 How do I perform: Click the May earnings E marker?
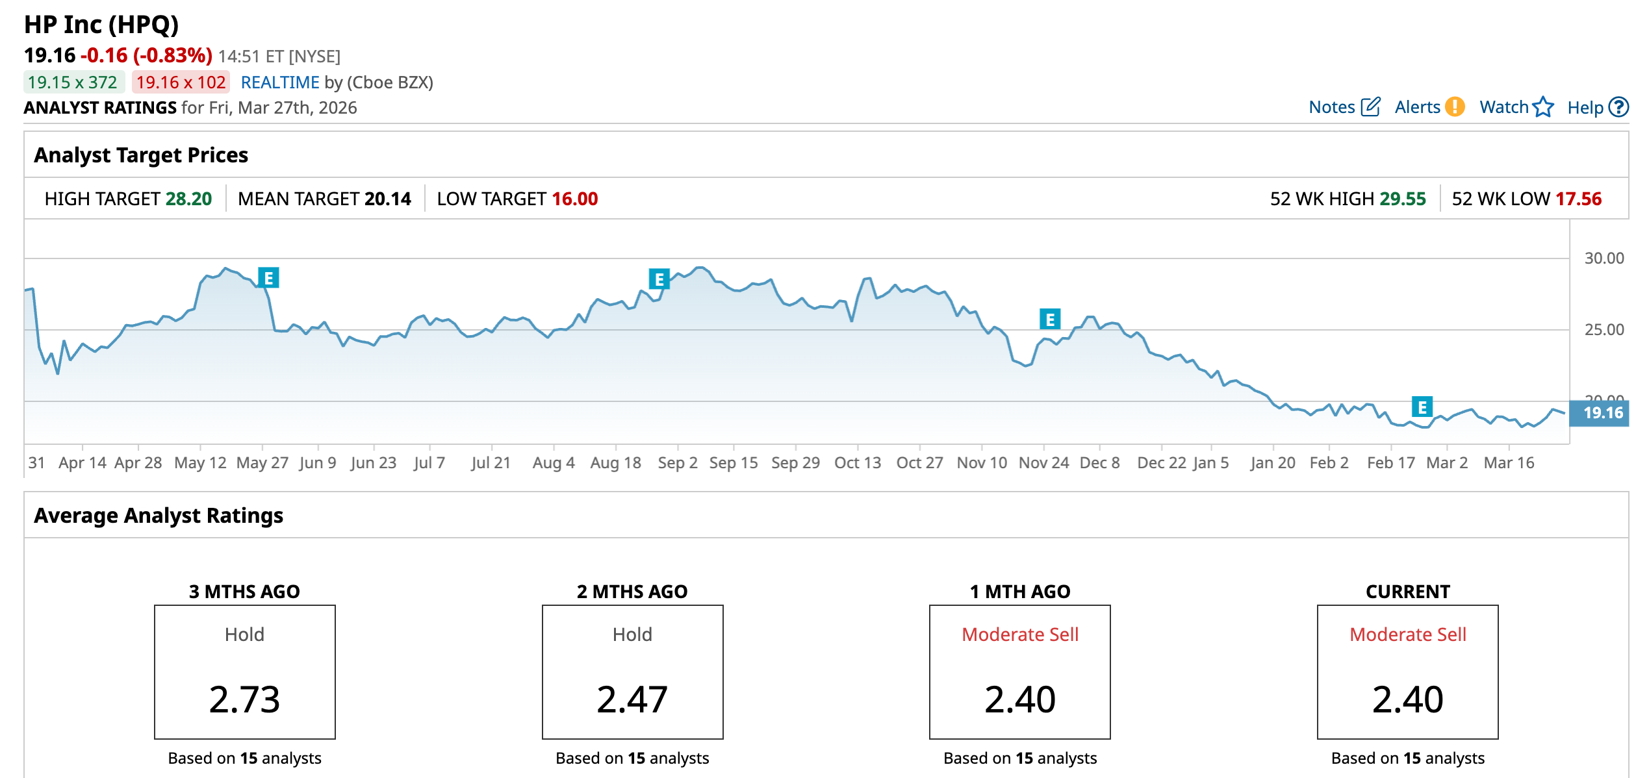[x=268, y=278]
